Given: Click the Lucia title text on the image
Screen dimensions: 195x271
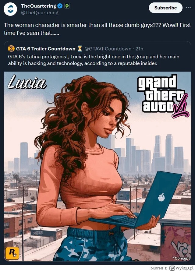Looking at the screenshot, I should click(x=27, y=82).
